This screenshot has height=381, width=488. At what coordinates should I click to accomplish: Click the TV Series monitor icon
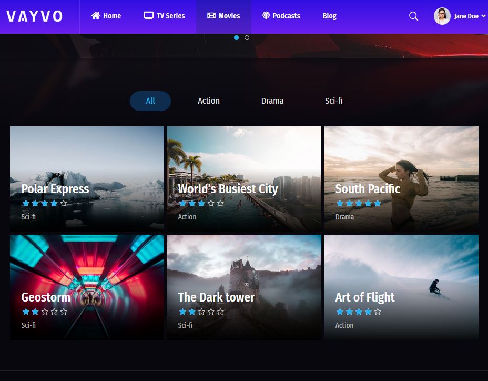pyautogui.click(x=148, y=16)
